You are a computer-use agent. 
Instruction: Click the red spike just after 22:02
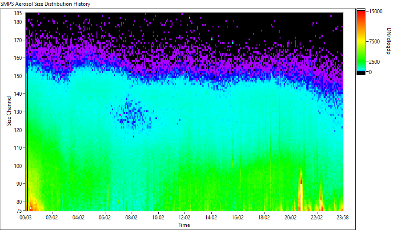tap(321, 197)
